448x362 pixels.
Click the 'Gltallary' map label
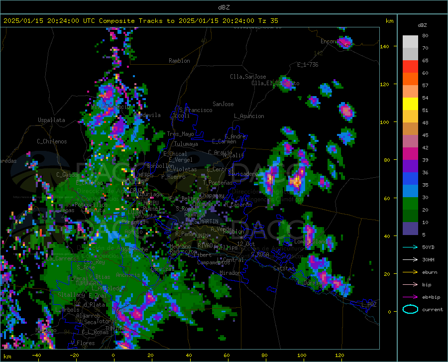71,295
